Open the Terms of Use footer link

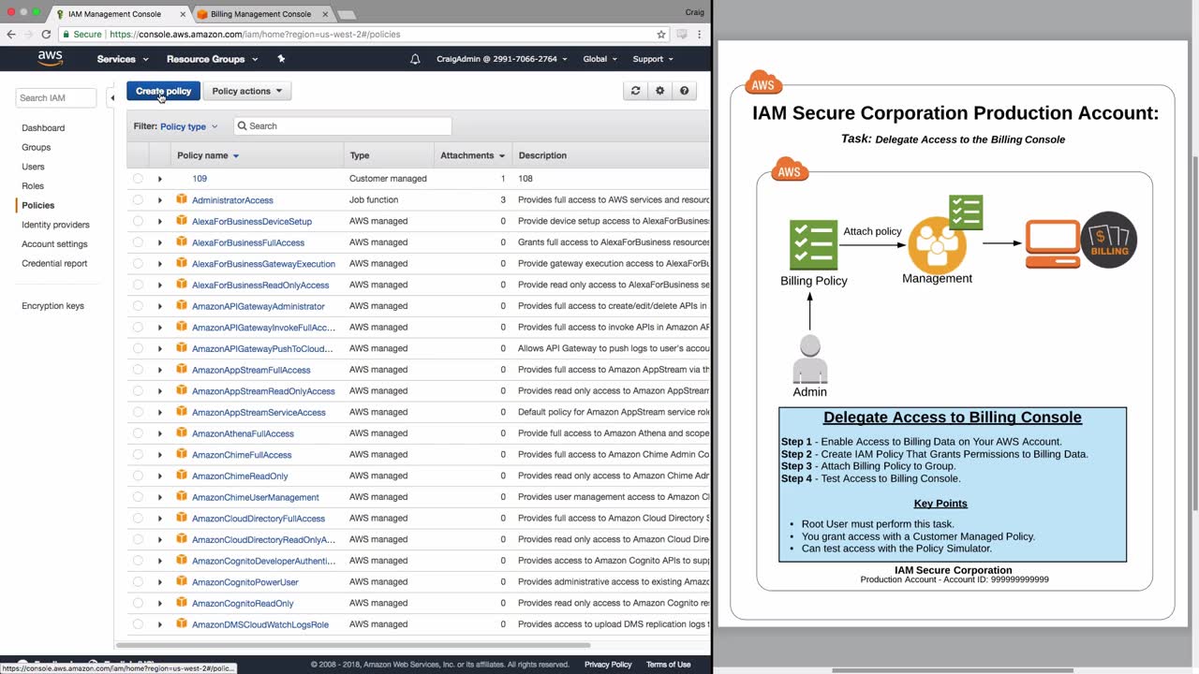pyautogui.click(x=668, y=665)
